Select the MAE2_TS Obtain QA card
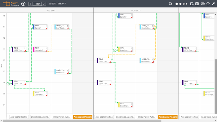The height and width of the screenshot is (122, 217). [x=147, y=60]
